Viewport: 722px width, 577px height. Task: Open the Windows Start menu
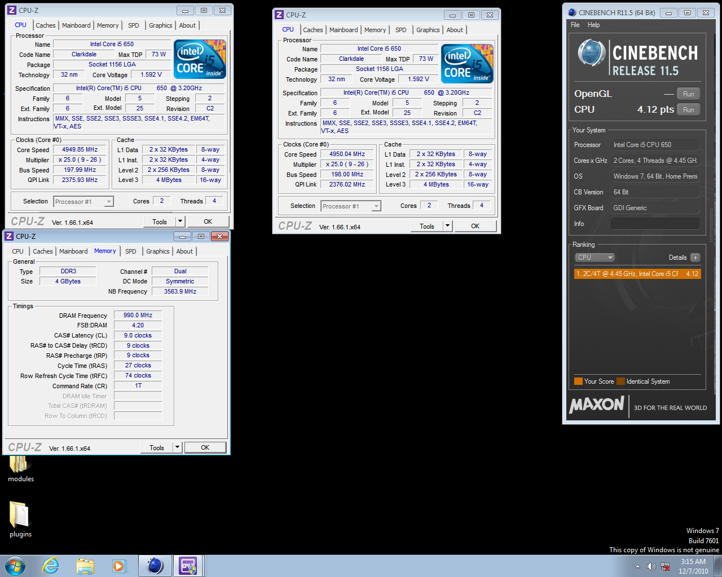15,566
